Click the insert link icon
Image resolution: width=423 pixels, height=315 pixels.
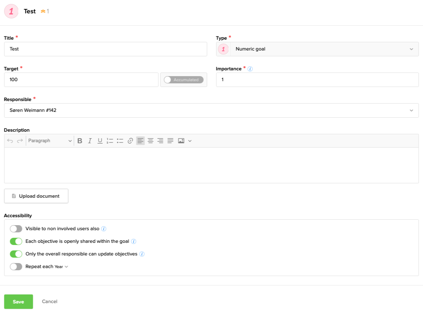(130, 141)
